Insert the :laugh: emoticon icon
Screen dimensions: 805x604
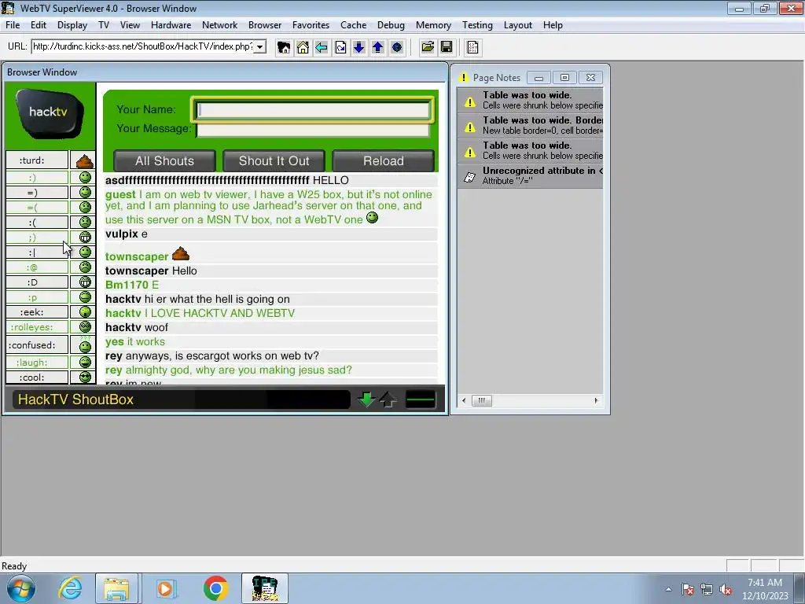85,362
